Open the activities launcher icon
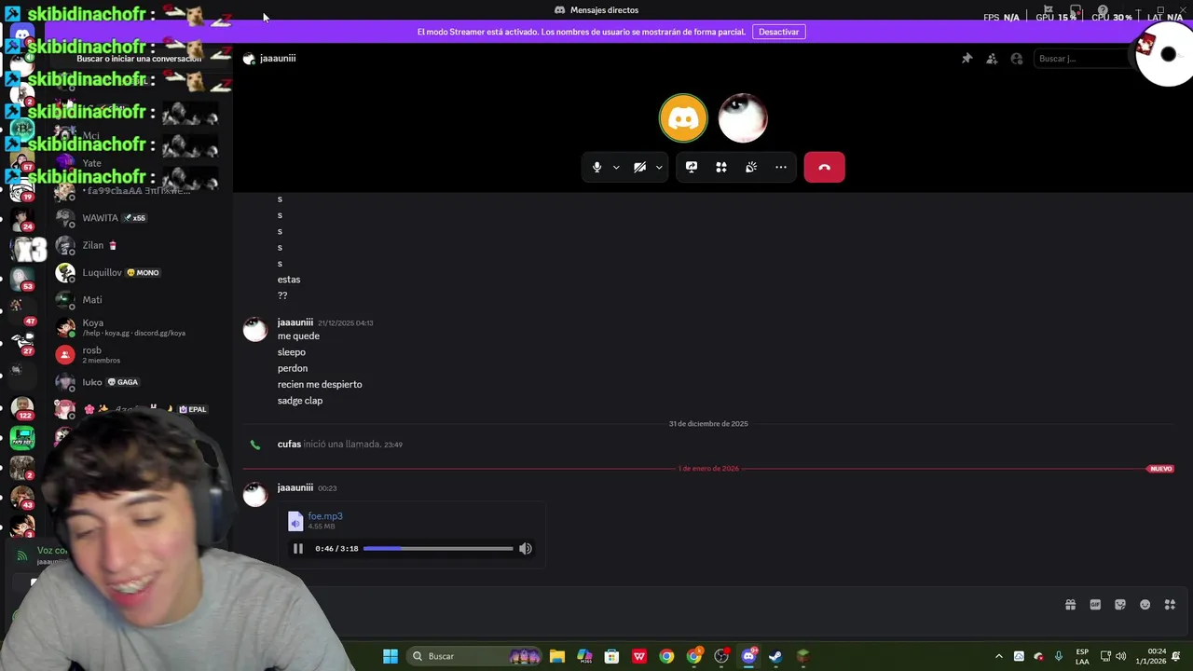This screenshot has width=1193, height=671. coord(721,167)
